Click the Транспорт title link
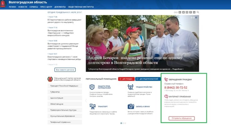Viewport: 231px width, 125px height. (103, 106)
